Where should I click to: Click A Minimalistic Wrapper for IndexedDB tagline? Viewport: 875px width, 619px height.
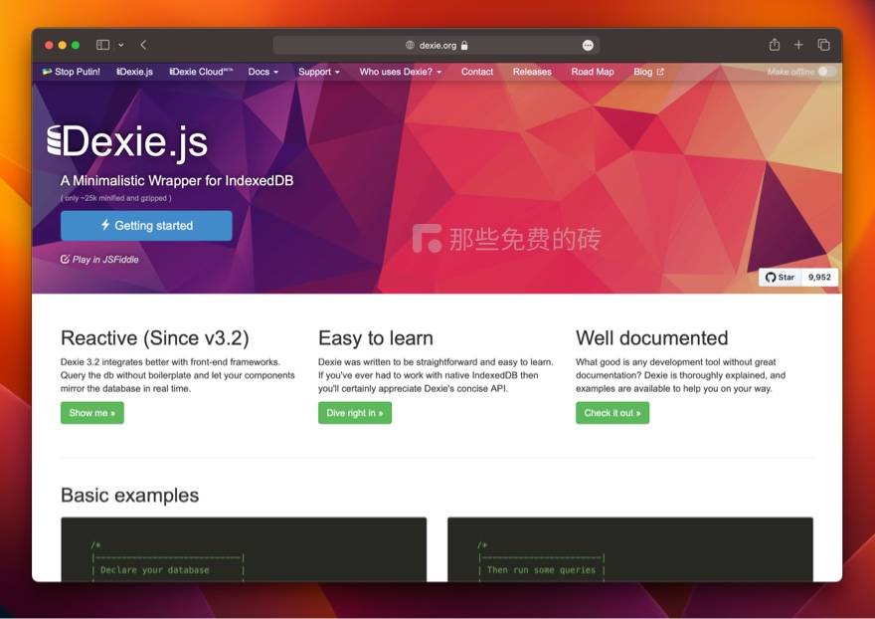coord(177,180)
